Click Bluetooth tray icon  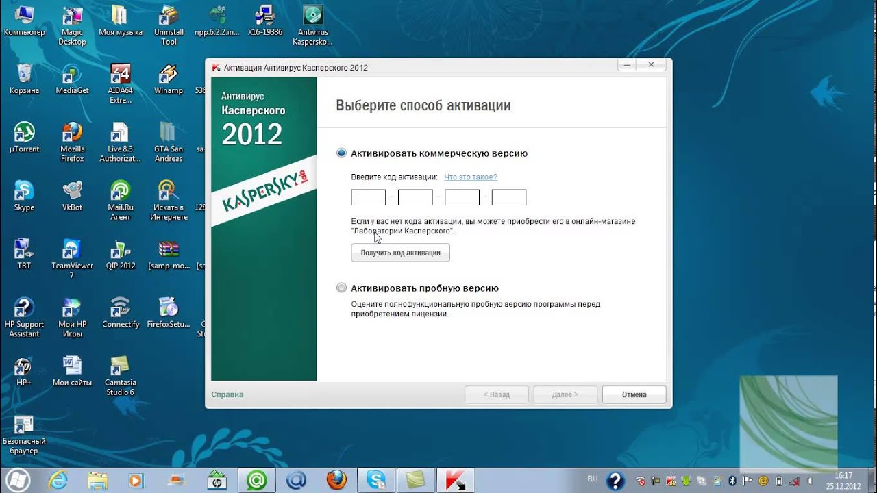[732, 481]
